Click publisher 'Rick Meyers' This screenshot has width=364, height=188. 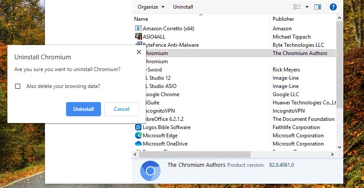[286, 70]
